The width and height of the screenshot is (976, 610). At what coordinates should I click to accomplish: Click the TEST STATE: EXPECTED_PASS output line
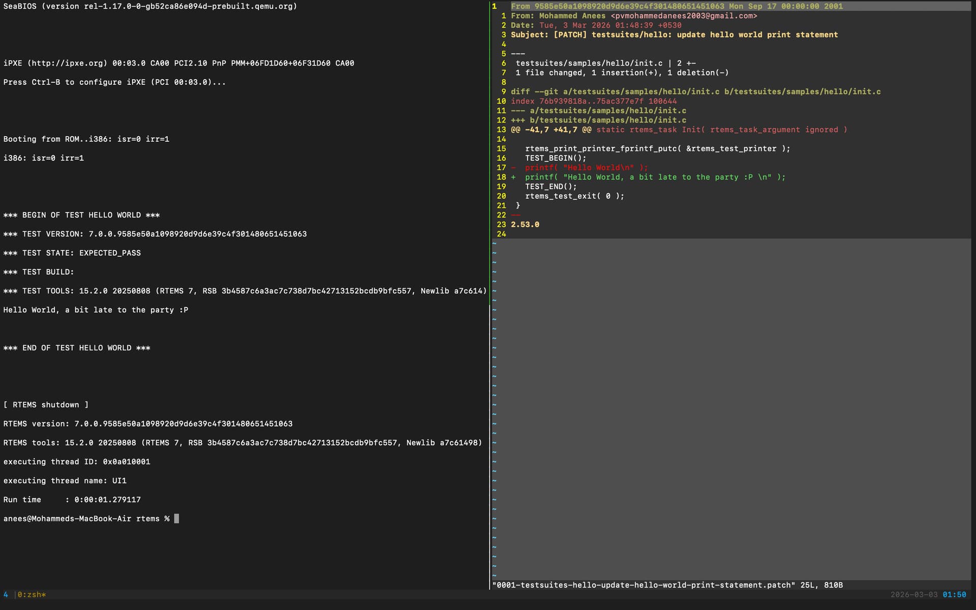72,253
